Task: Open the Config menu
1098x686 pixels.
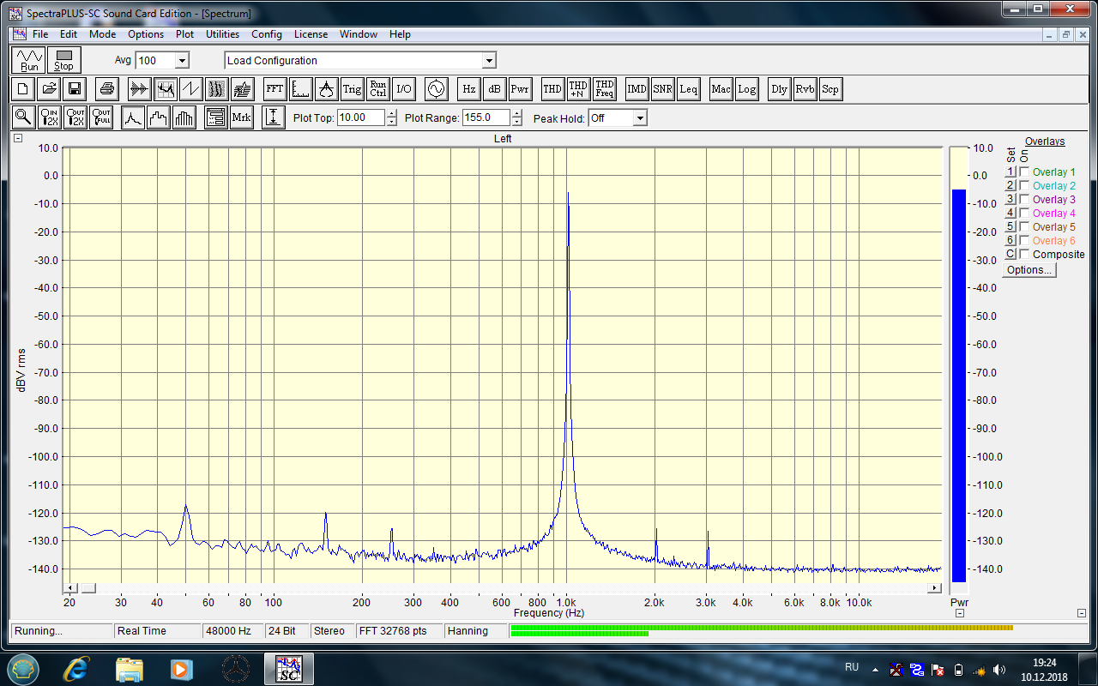Action: click(x=266, y=34)
